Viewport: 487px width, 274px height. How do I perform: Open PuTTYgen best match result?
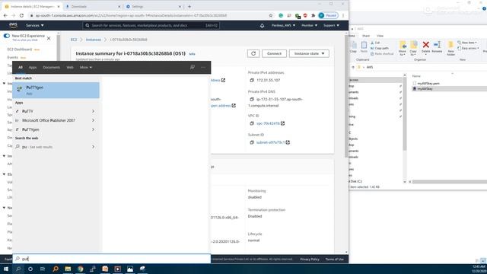point(56,90)
